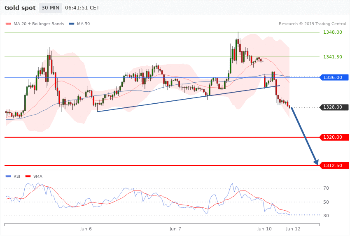Click the MA 20 + Bollinger Bands label
Screen dimensions: 350x237
click(x=39, y=23)
